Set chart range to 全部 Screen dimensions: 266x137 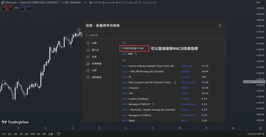point(50,134)
